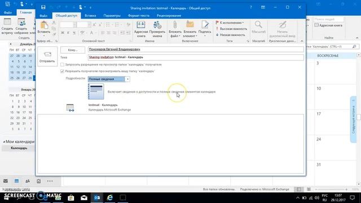This screenshot has height=203, width=361.
Task: Open the font size dropdown
Action: pyautogui.click(x=89, y=25)
